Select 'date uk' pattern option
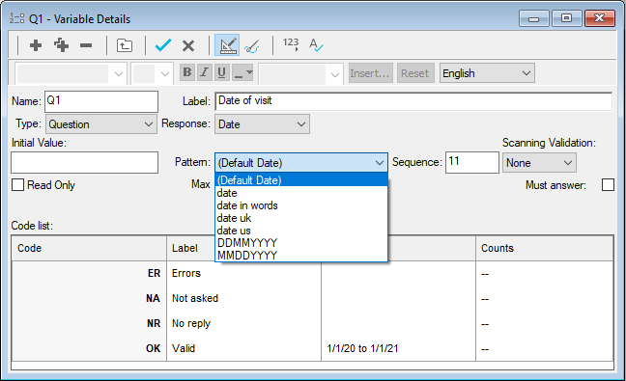Image resolution: width=626 pixels, height=381 pixels. click(301, 218)
